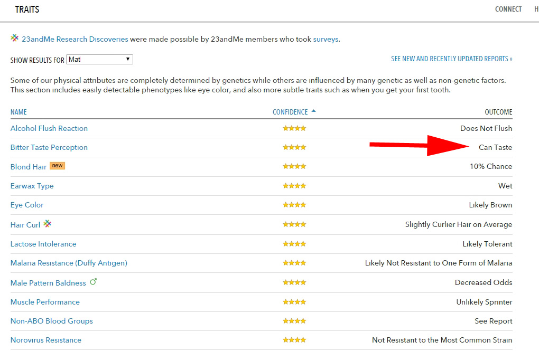Click the 'Does Not Flush' outcome text
The width and height of the screenshot is (539, 351).
pyautogui.click(x=486, y=128)
